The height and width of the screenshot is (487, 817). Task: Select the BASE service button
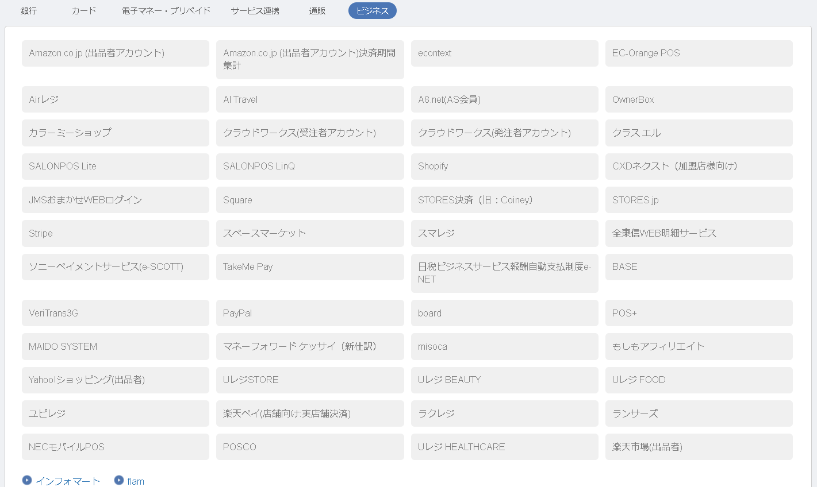699,267
